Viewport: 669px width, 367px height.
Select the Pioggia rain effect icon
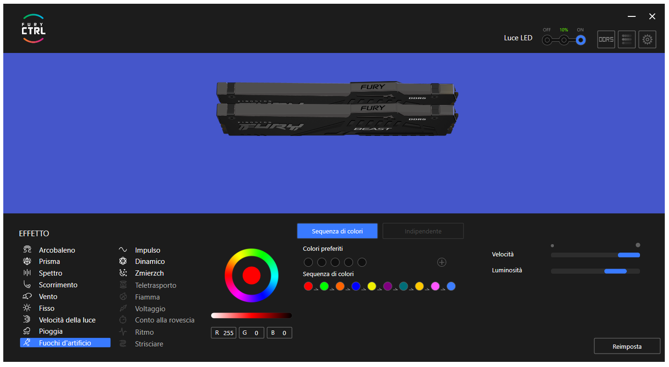28,331
